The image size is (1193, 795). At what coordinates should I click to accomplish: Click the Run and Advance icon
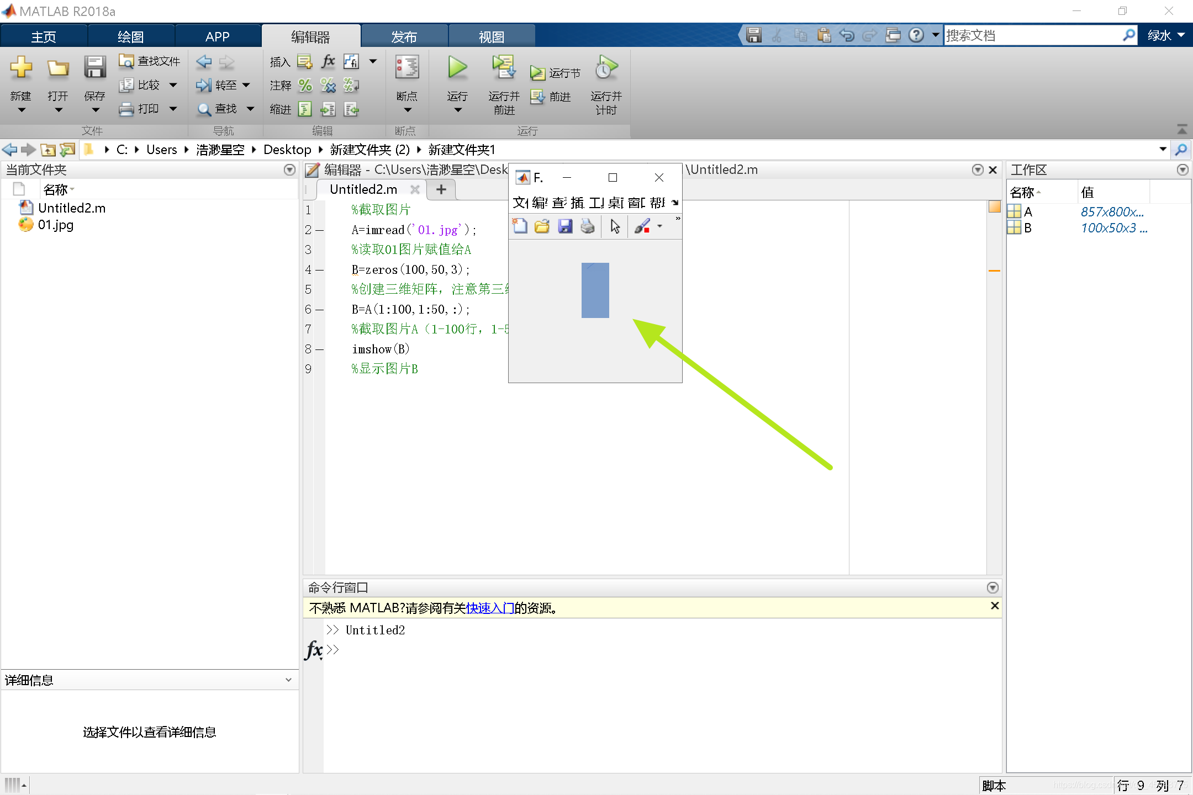[503, 68]
